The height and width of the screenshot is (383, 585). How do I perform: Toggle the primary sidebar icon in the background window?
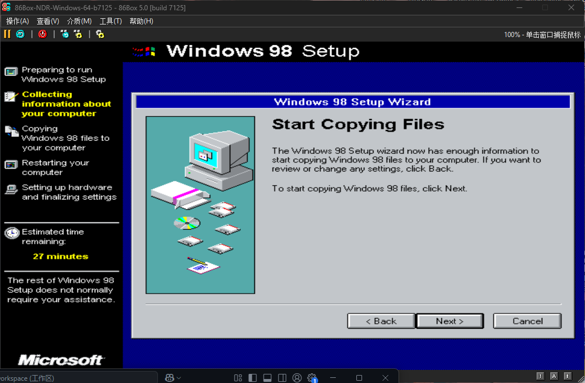coord(253,378)
